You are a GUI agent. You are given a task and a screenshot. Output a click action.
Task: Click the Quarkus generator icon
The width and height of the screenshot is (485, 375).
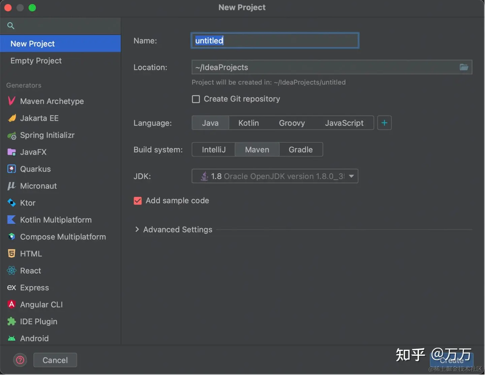[12, 169]
